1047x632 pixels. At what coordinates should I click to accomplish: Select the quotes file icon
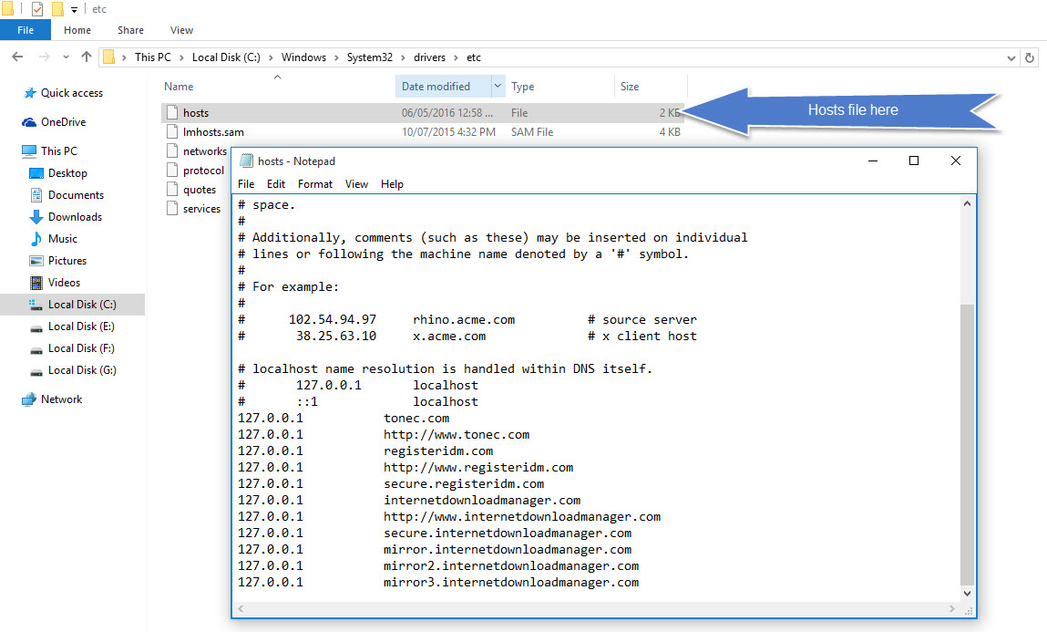172,190
